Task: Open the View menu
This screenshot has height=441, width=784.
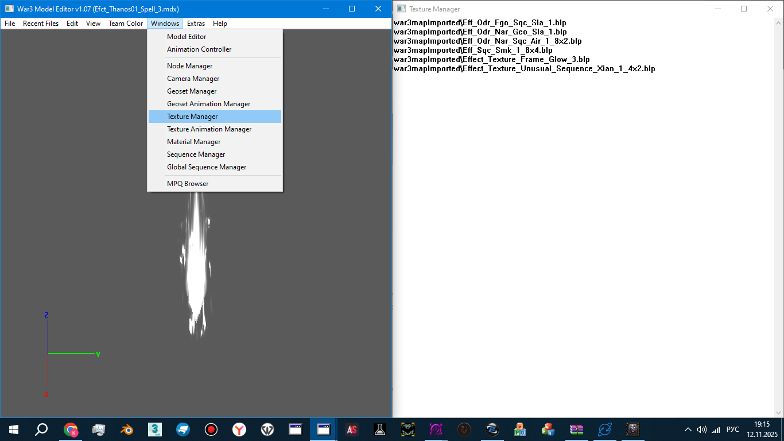Action: [x=93, y=24]
